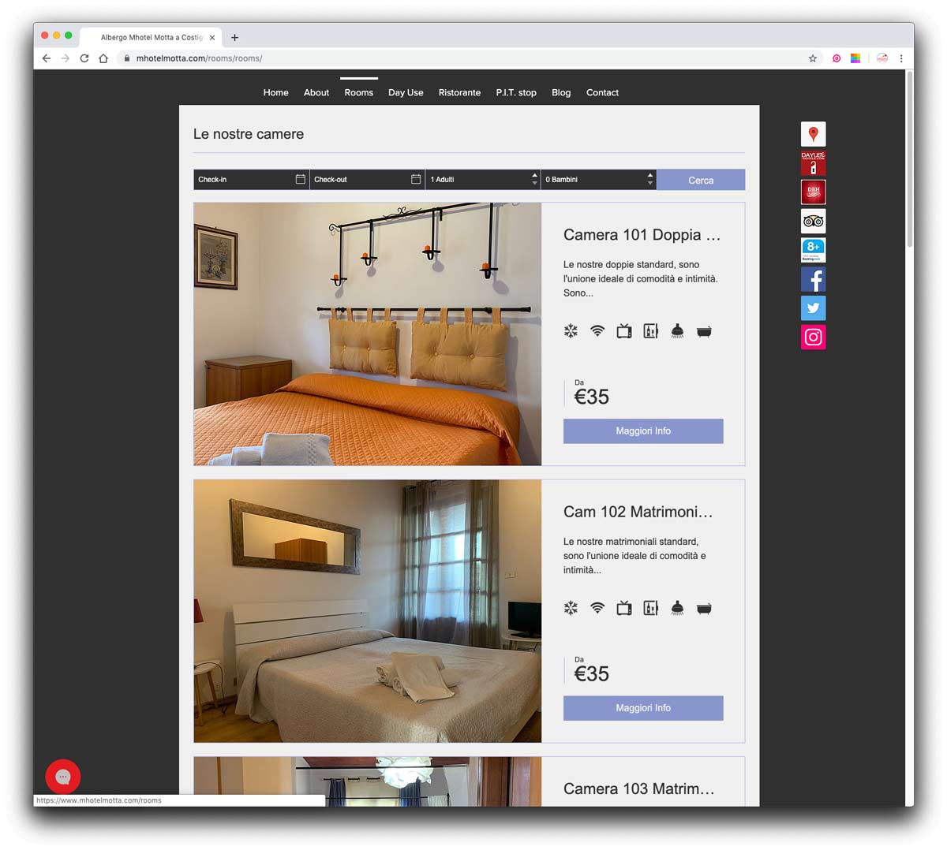
Task: Open the About menu item
Action: (316, 92)
